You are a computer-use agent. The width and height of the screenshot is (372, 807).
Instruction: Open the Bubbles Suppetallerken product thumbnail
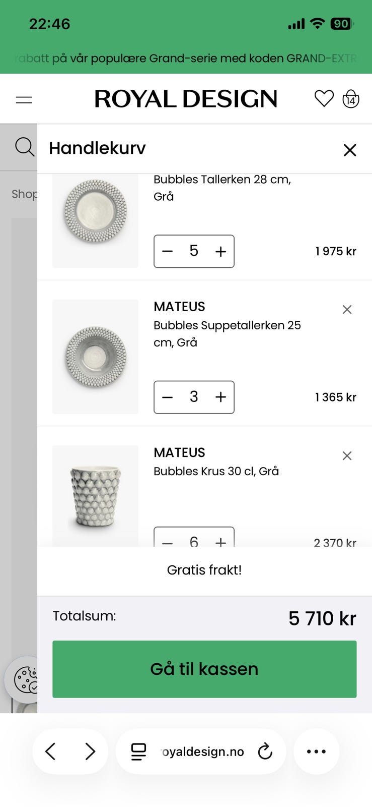(95, 357)
